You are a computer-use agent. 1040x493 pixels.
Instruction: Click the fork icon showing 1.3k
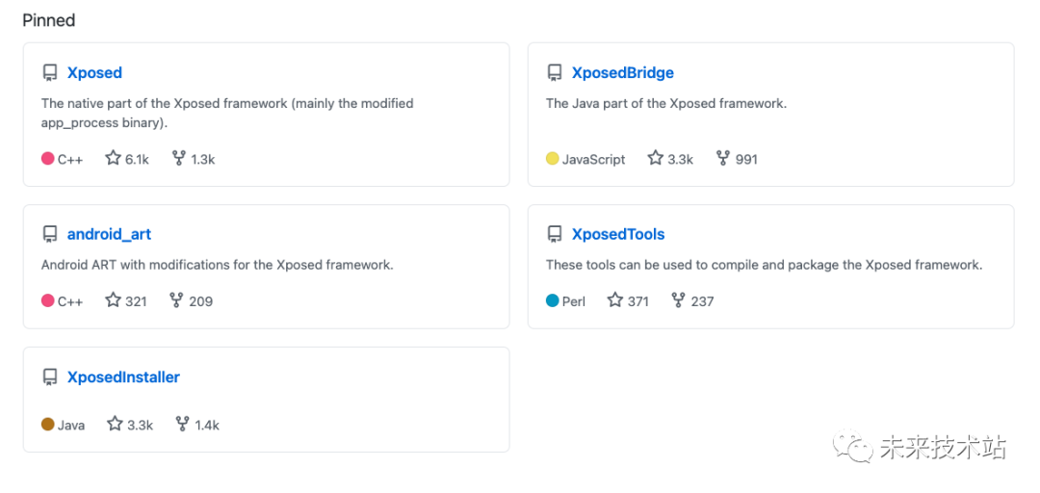click(x=179, y=158)
